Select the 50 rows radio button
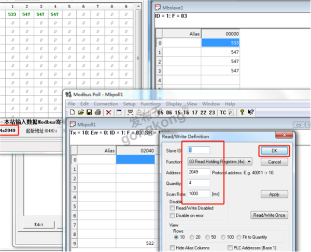The image size is (311, 252). tap(207, 237)
